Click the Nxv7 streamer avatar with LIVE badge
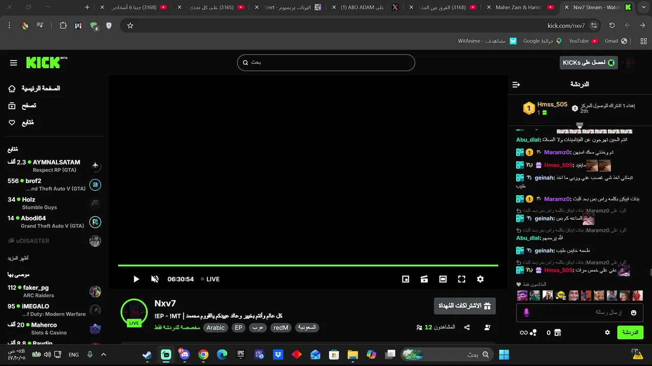 point(134,312)
